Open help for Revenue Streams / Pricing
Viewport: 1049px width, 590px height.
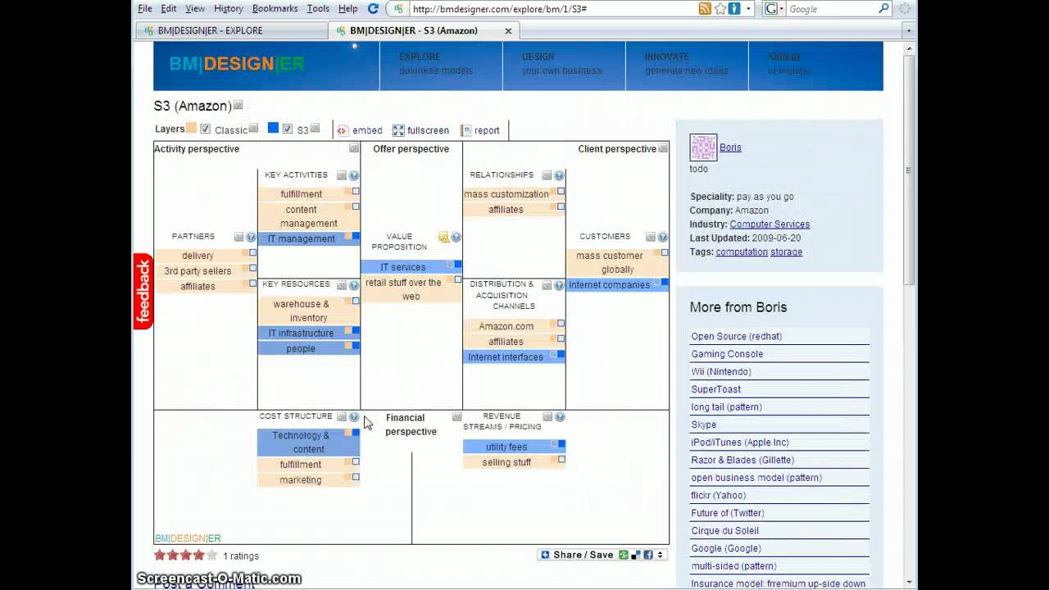(559, 417)
